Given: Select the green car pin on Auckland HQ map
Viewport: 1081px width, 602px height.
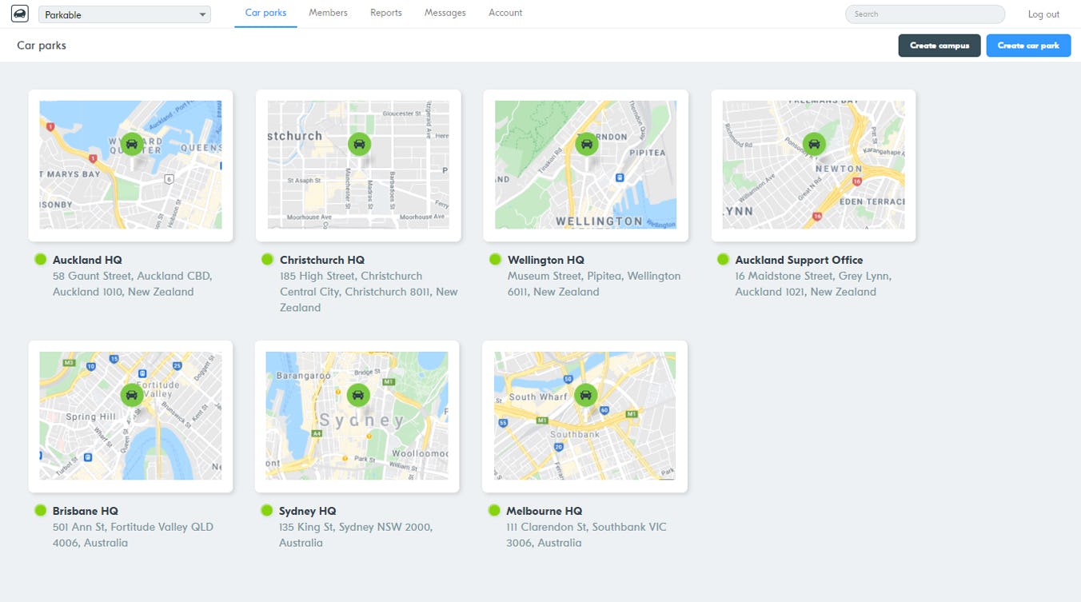Looking at the screenshot, I should pos(131,144).
